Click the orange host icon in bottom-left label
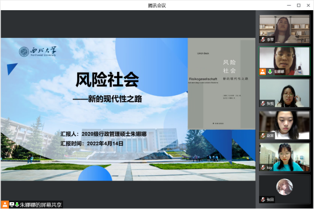Viewport: 314px width, 209px height. 5,204
